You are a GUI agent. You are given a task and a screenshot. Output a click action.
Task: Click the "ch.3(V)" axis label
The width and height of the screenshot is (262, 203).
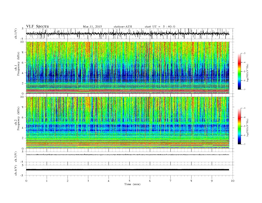[x=16, y=157]
